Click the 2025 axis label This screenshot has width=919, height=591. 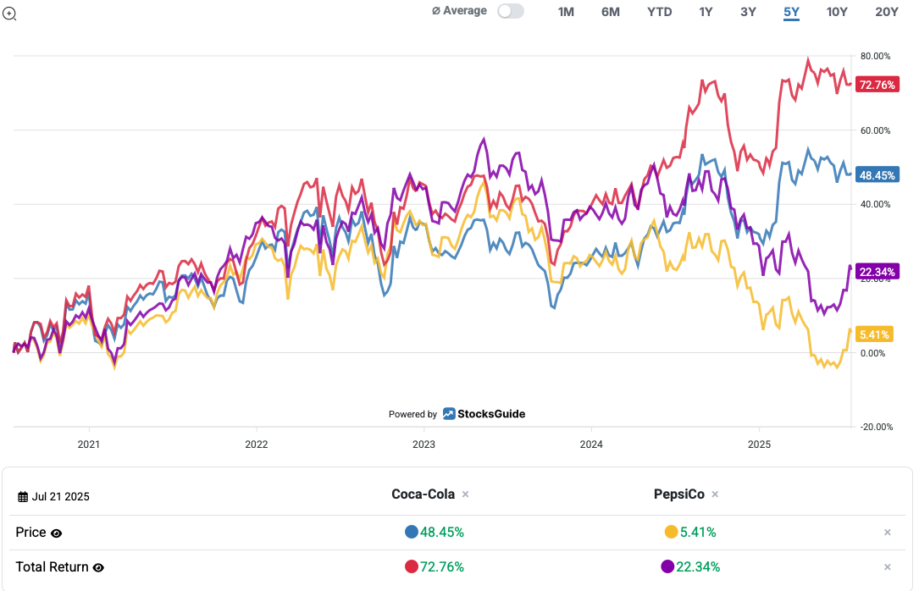click(x=759, y=445)
